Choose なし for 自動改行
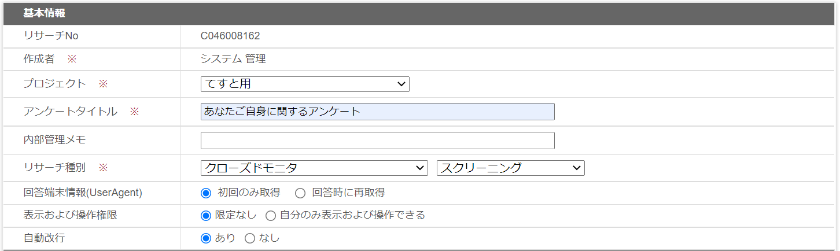Image resolution: width=840 pixels, height=251 pixels. click(x=250, y=238)
